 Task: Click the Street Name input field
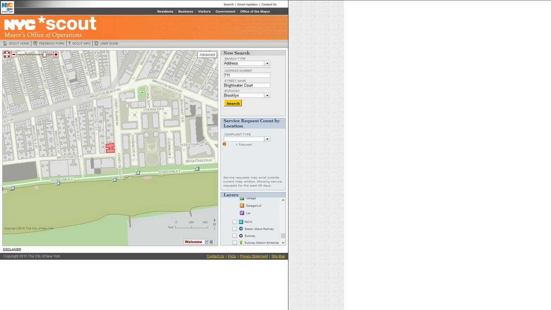click(x=247, y=85)
